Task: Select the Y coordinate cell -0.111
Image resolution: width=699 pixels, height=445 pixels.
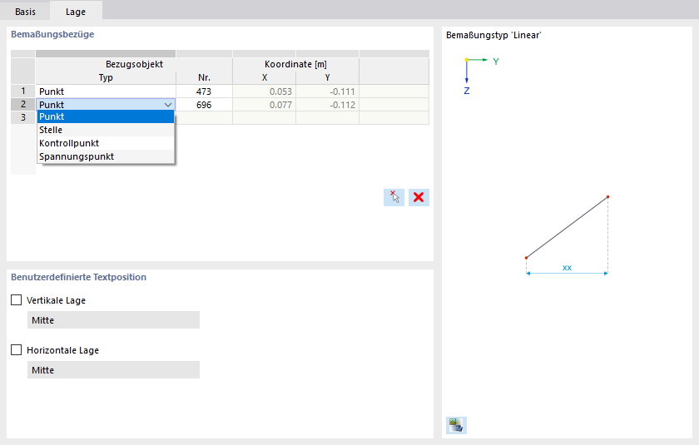Action: coord(327,91)
